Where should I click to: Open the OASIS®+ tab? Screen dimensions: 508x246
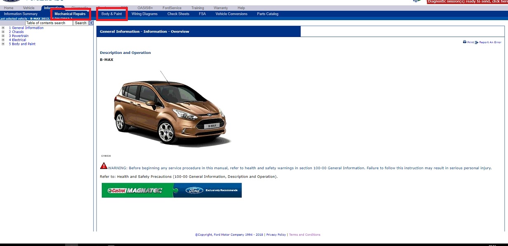[x=146, y=8]
